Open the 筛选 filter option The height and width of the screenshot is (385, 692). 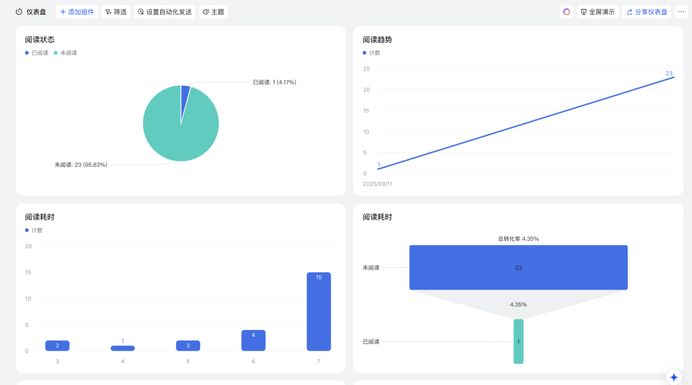coord(116,12)
